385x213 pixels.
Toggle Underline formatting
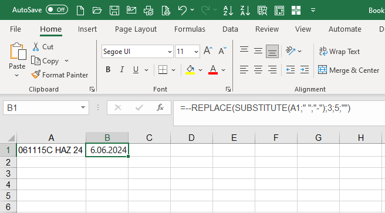[x=136, y=70]
